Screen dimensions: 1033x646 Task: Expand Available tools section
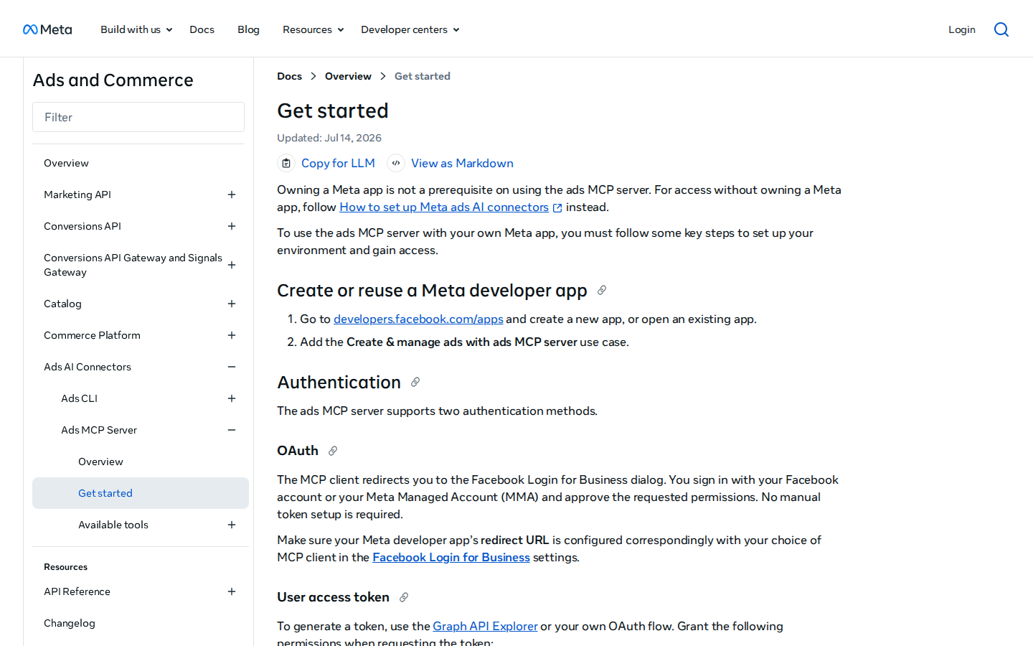232,525
